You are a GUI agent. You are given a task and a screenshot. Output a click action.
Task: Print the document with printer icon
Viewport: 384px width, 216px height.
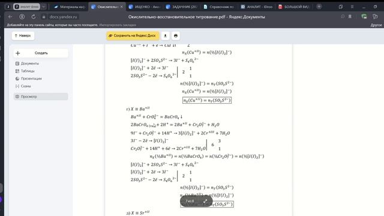tap(176, 36)
